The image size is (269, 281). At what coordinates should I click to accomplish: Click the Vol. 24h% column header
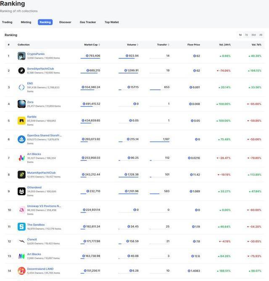click(x=225, y=45)
